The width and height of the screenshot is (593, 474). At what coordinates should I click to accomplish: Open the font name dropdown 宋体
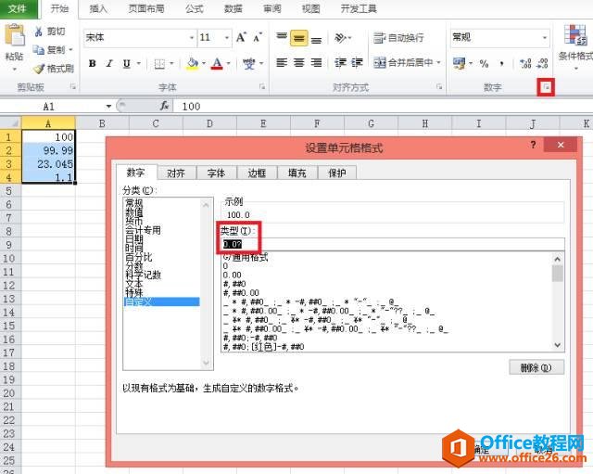192,37
